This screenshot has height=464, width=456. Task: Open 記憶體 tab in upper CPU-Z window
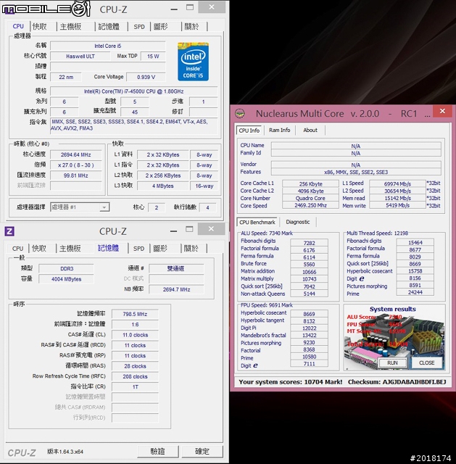[x=109, y=27]
